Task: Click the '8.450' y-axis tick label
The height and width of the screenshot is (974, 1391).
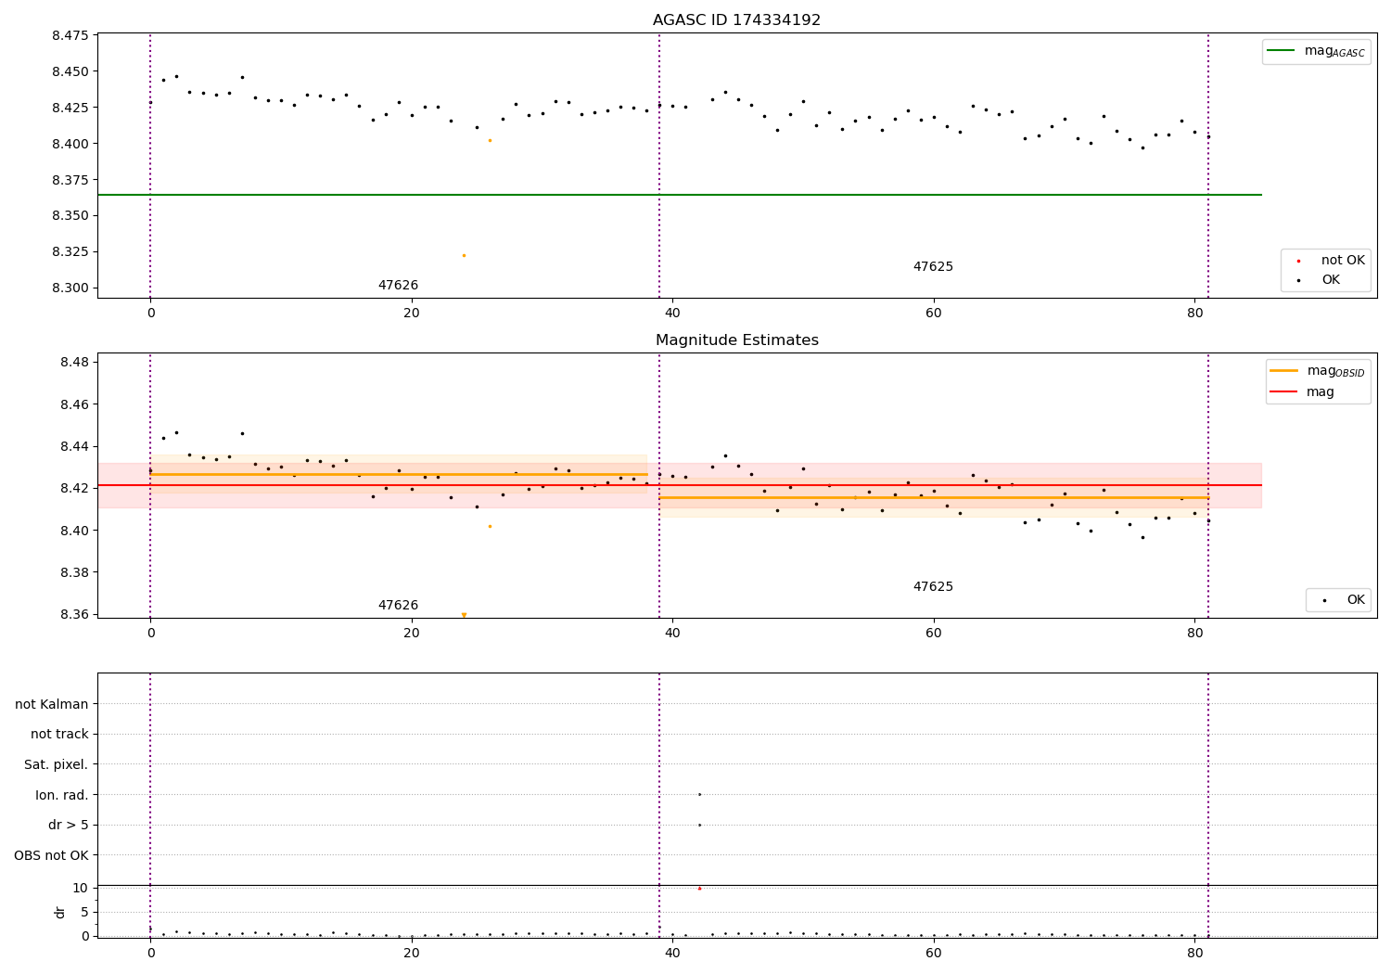Action: (x=70, y=72)
